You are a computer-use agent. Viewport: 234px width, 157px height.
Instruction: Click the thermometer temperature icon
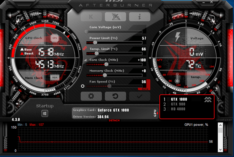pos(177,78)
